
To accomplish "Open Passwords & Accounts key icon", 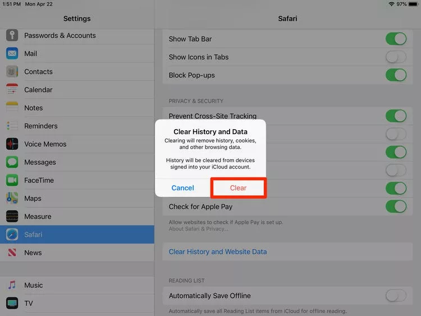I will [12, 35].
